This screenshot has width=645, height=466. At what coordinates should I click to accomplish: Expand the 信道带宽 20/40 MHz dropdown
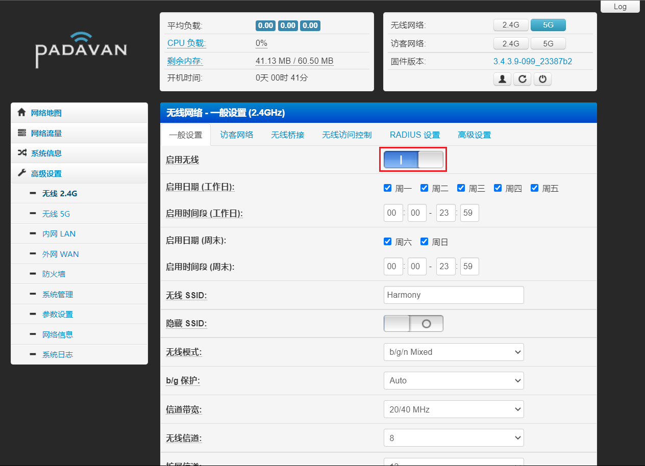tap(453, 409)
